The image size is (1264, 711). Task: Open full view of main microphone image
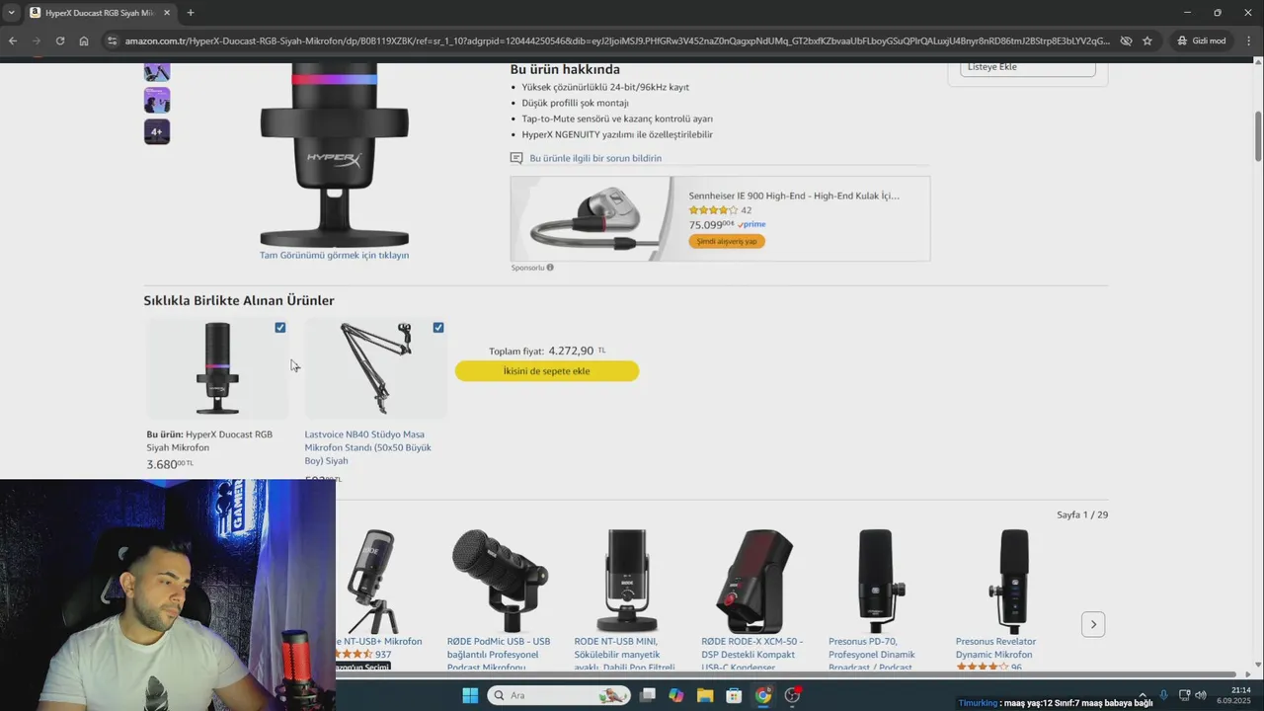click(334, 154)
